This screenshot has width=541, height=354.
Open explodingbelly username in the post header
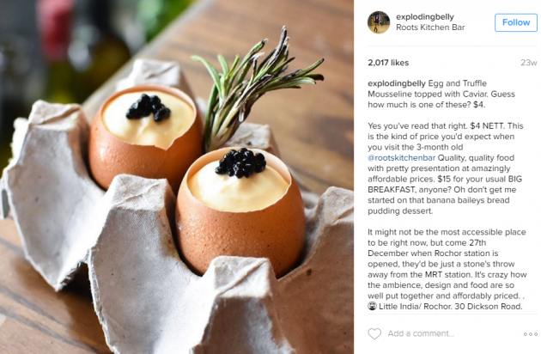pos(425,16)
